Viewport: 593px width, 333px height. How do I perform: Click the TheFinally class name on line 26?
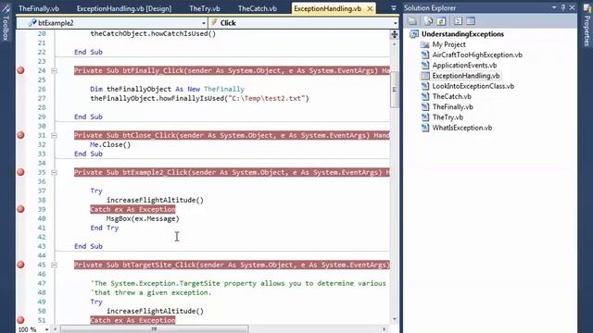click(x=224, y=89)
